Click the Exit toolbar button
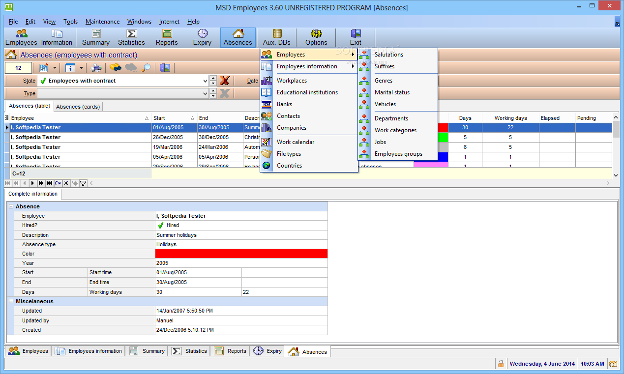 [356, 37]
